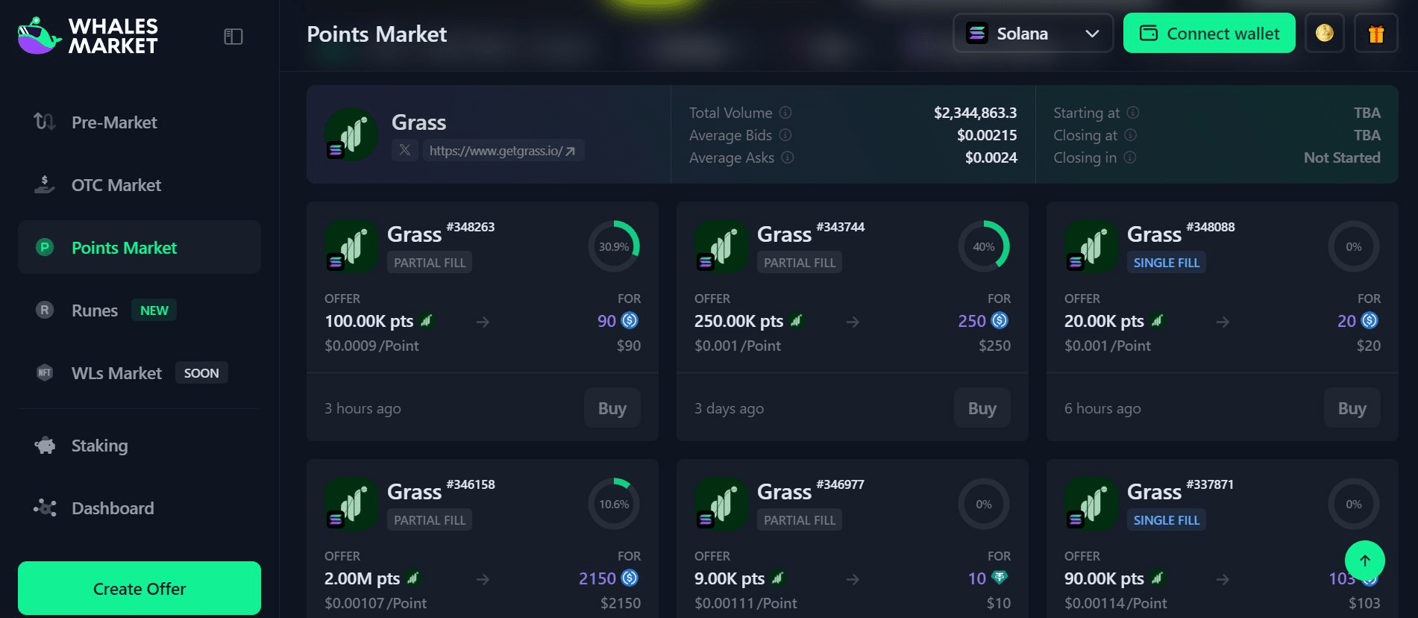
Task: Select Staking in the sidebar
Action: [99, 446]
